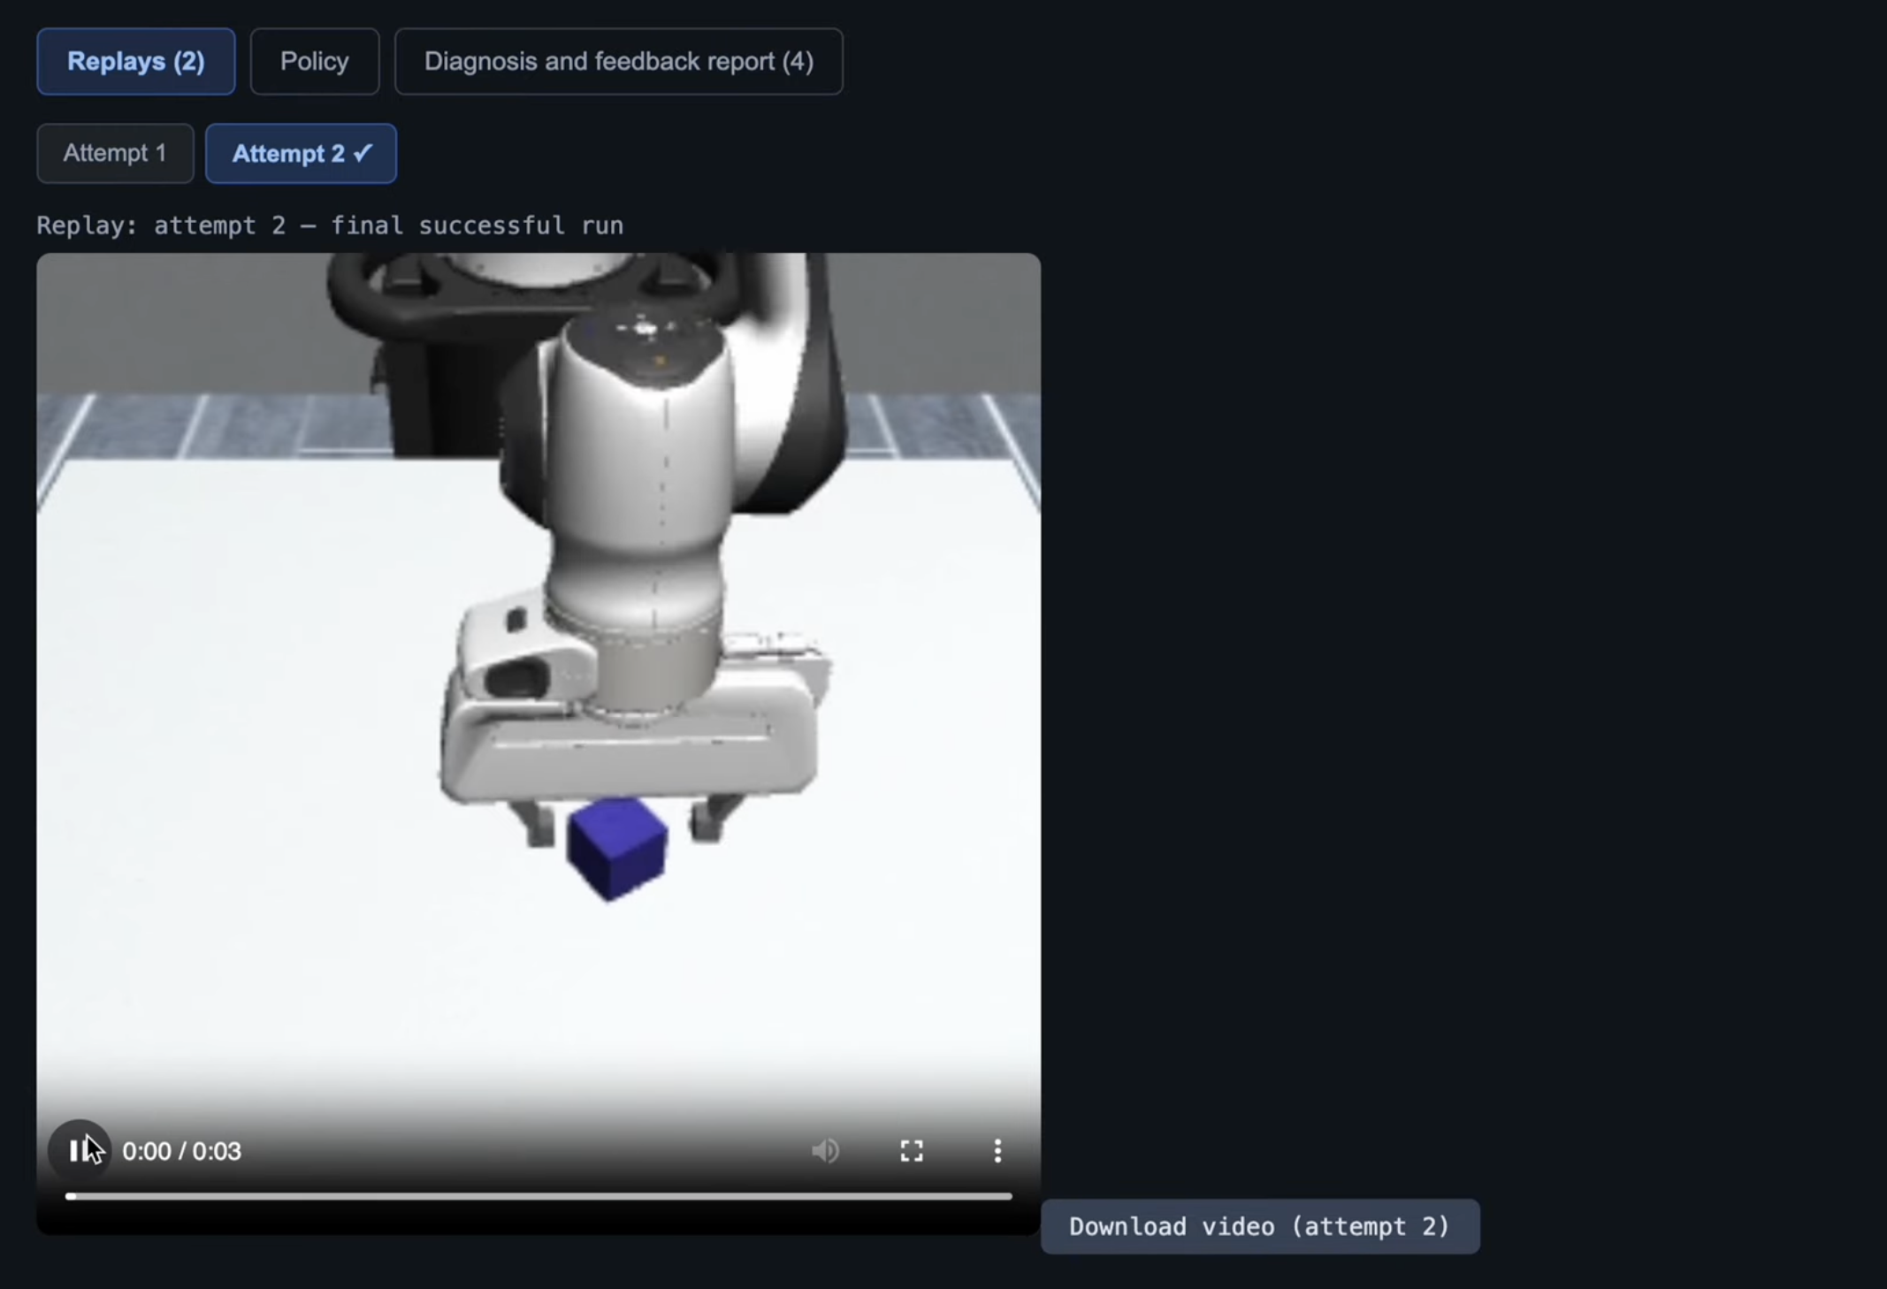Mute the video with the speaker icon
This screenshot has width=1887, height=1289.
pos(825,1150)
